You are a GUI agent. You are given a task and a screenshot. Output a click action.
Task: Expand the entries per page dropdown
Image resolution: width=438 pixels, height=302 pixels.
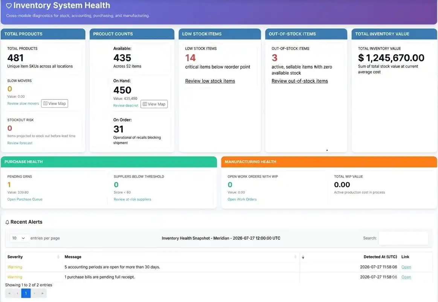19,238
